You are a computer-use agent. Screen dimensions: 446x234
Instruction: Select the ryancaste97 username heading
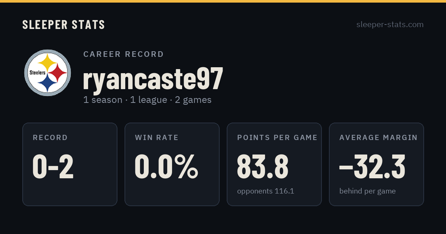pos(153,78)
